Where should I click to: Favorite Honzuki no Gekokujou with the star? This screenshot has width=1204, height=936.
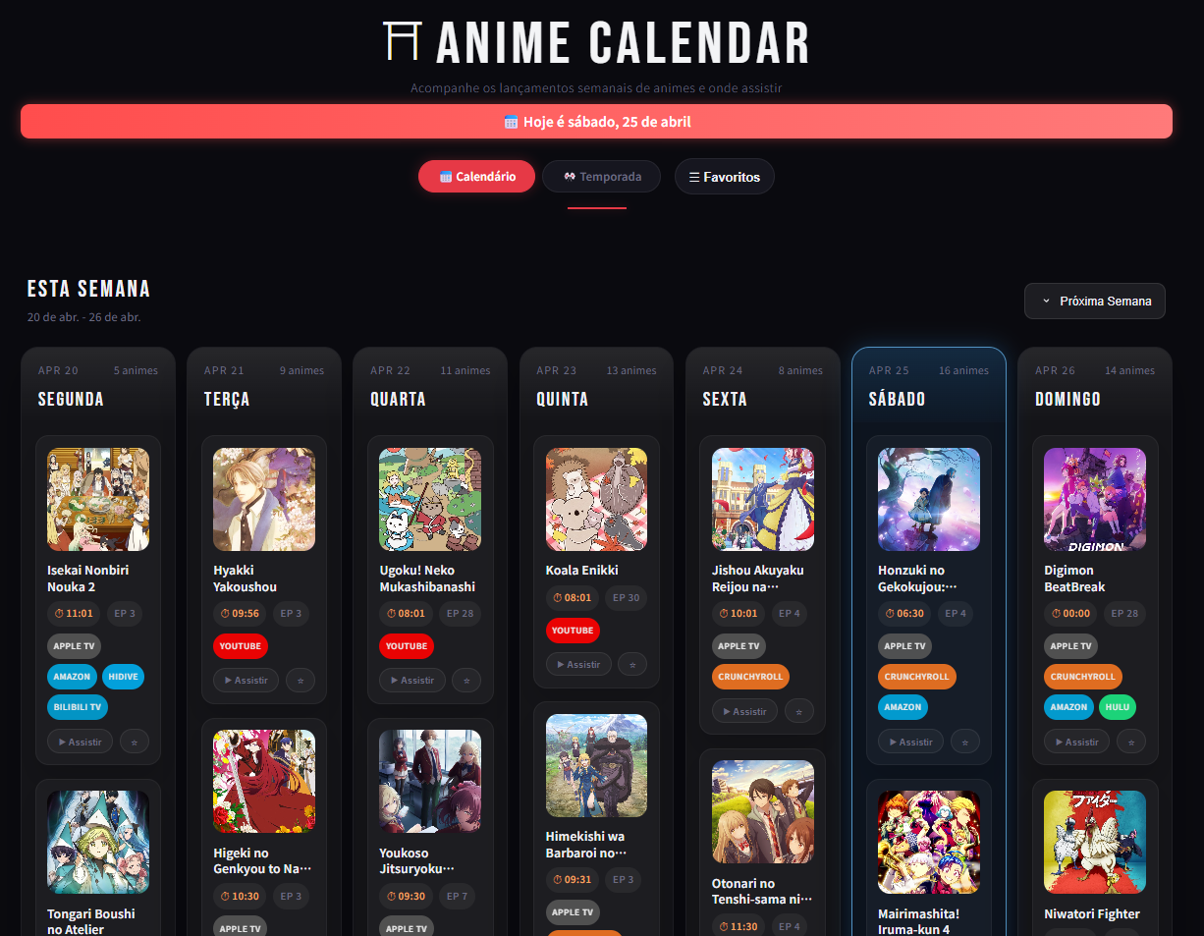pyautogui.click(x=965, y=742)
